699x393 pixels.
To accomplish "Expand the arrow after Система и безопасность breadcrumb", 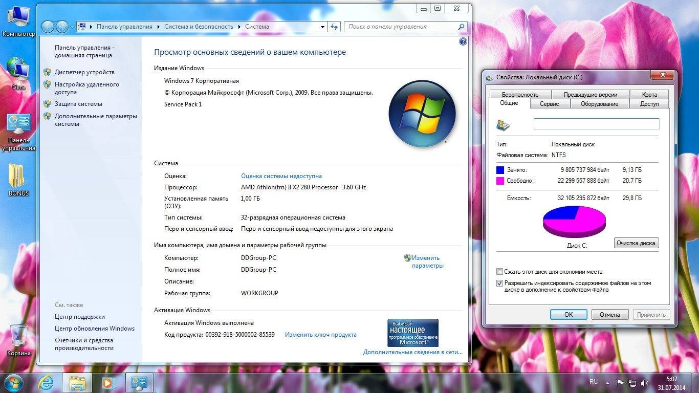I will pyautogui.click(x=239, y=27).
